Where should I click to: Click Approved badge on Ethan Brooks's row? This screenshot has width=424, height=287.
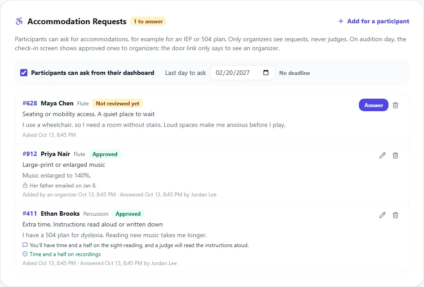pyautogui.click(x=128, y=214)
